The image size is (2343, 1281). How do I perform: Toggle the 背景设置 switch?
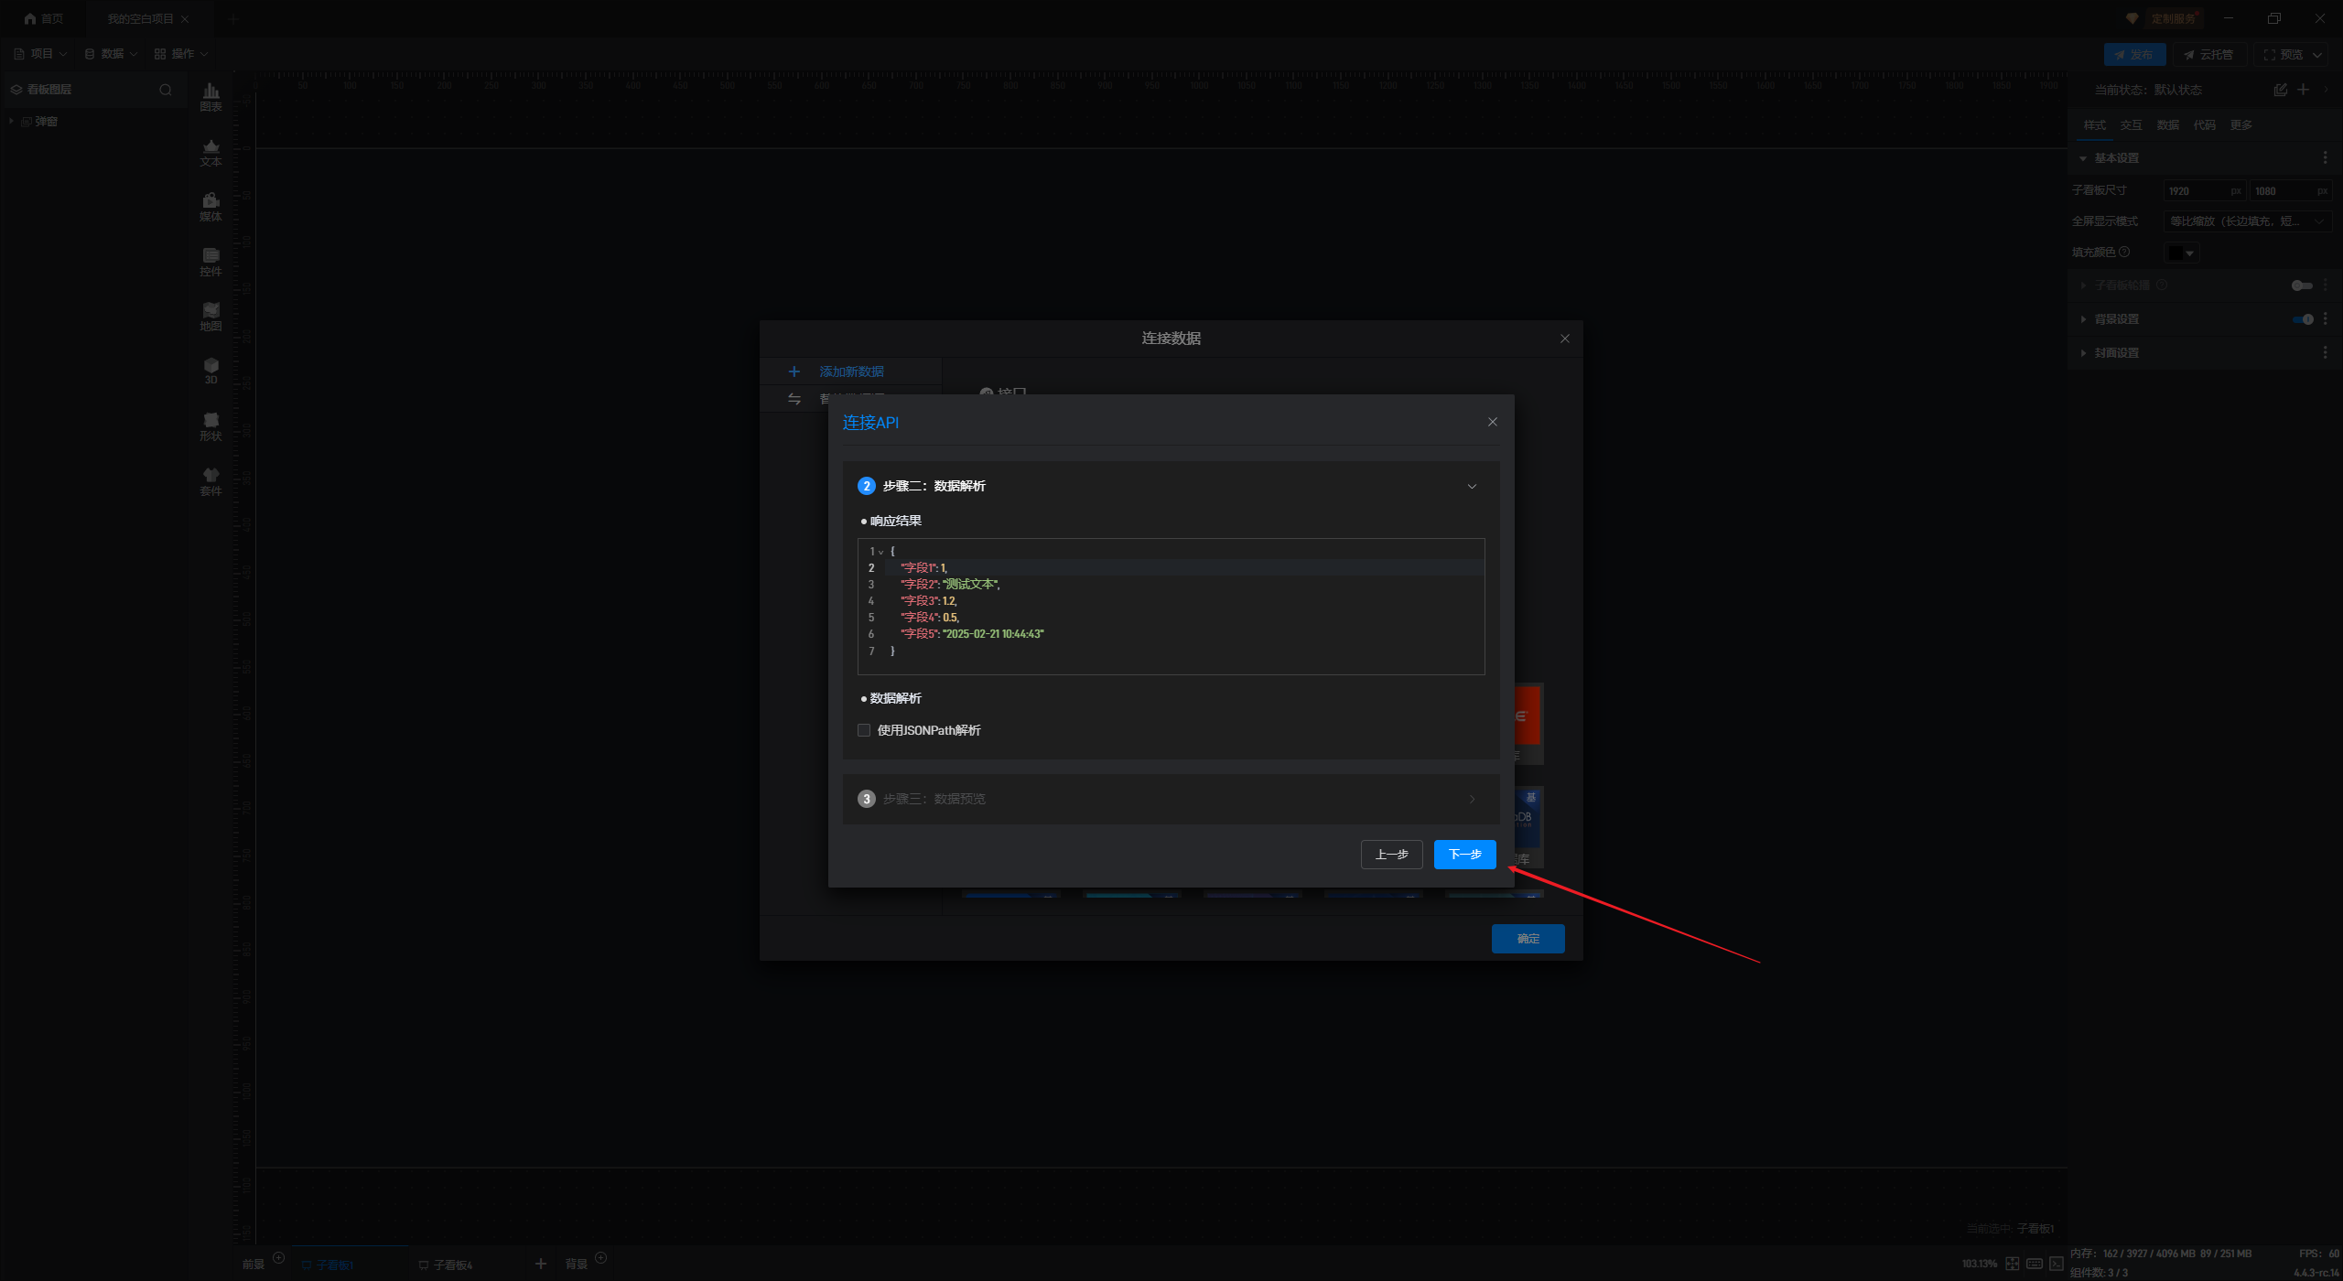[x=2303, y=319]
